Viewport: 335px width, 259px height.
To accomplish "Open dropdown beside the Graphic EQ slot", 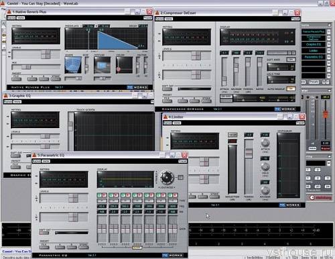I will click(x=329, y=44).
